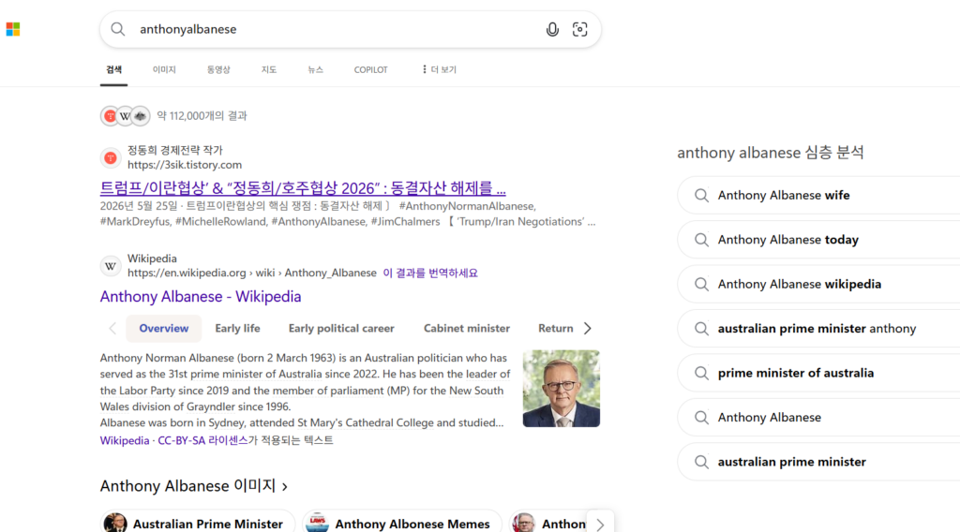Switch to the 뉴스 tab
This screenshot has width=960, height=532.
click(315, 69)
